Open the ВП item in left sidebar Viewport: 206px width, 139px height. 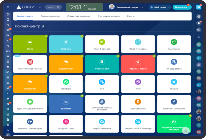(x=8, y=72)
